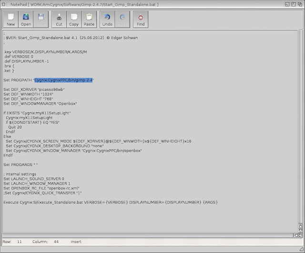Click the Set DEF_WINHEIGHT "768" line
Screen dimensions: 305x253
tap(29, 99)
